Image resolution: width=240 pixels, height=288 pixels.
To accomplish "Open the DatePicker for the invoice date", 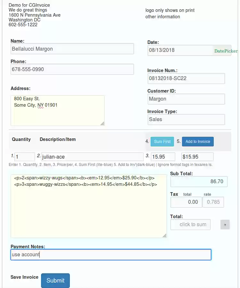I will click(225, 51).
